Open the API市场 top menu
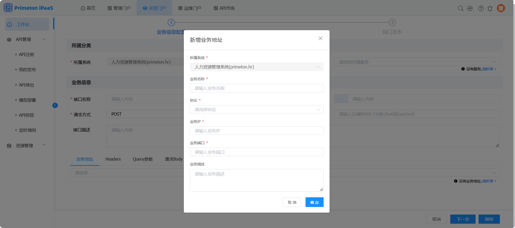515x228 pixels. (224, 8)
